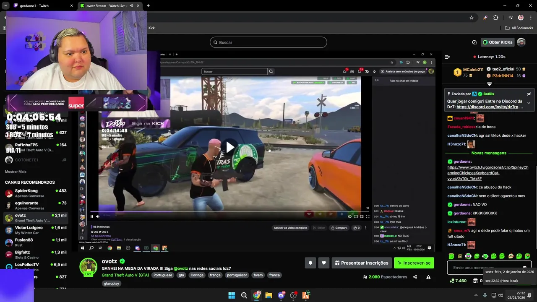The width and height of the screenshot is (537, 302).
Task: Open clip more options three dots
Action: [x=365, y=228]
